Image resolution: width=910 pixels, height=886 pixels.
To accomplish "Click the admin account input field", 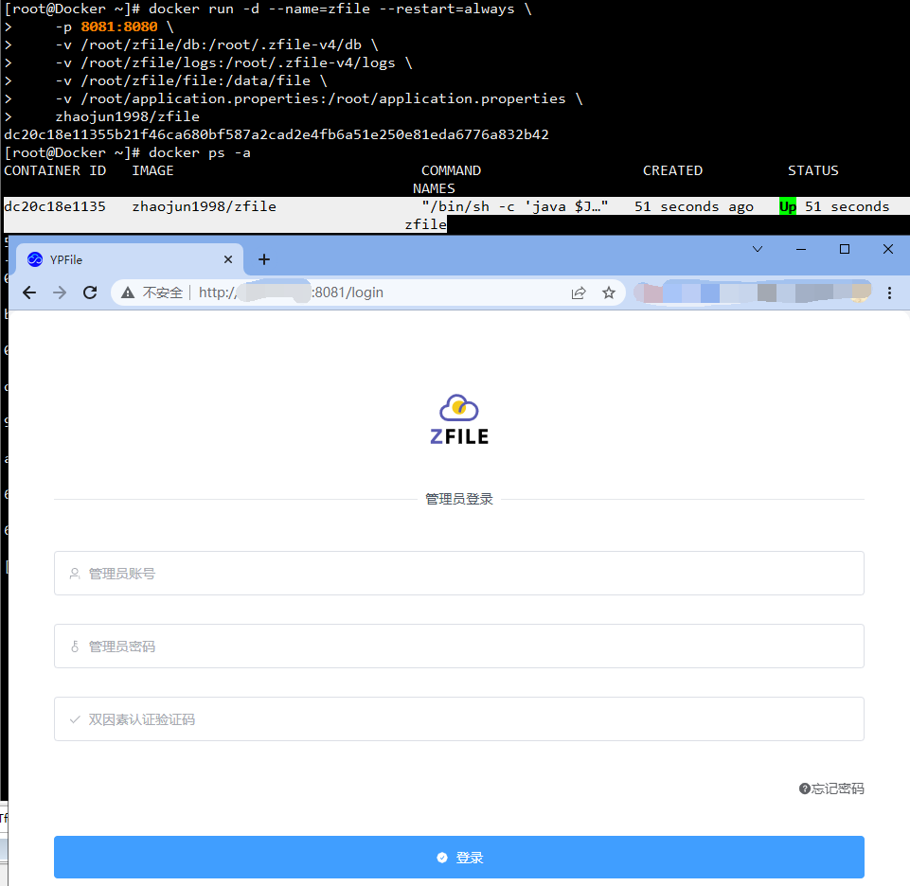I will (x=459, y=574).
